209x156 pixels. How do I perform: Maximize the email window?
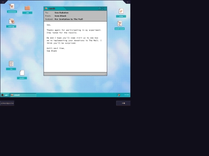(102, 8)
